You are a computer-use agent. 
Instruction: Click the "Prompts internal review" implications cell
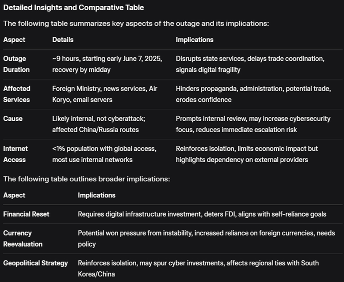click(x=253, y=124)
